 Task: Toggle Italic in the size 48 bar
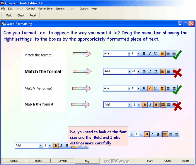coord(150,71)
